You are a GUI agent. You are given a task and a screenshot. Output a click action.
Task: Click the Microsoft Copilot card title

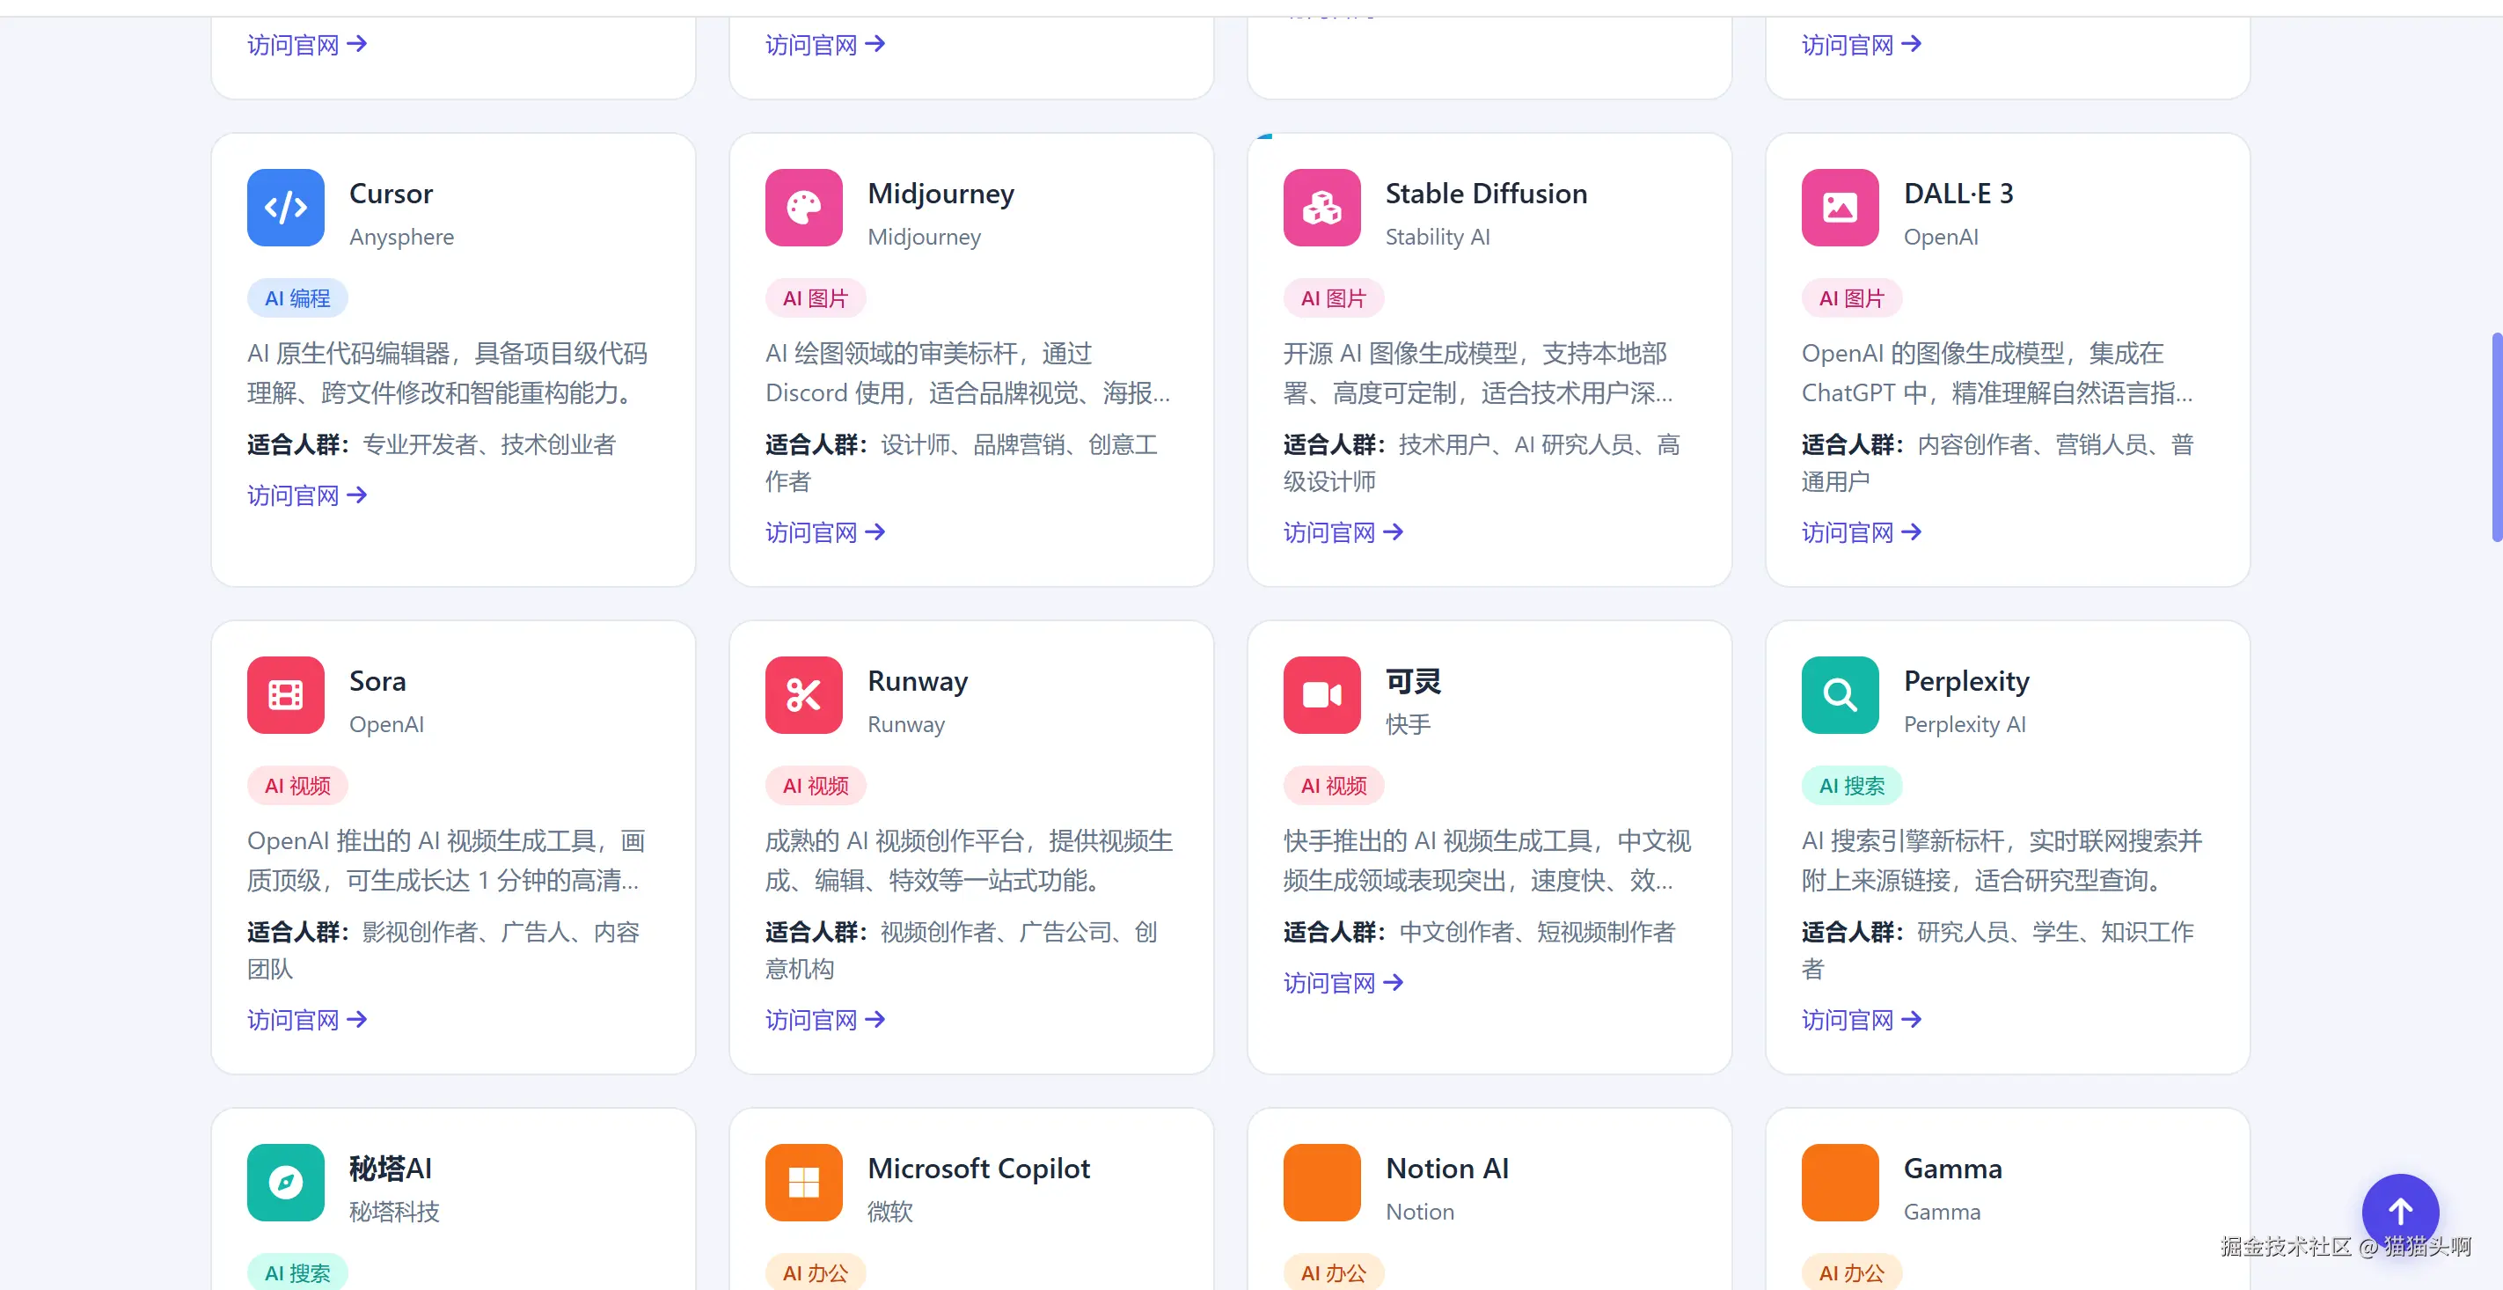(x=978, y=1168)
